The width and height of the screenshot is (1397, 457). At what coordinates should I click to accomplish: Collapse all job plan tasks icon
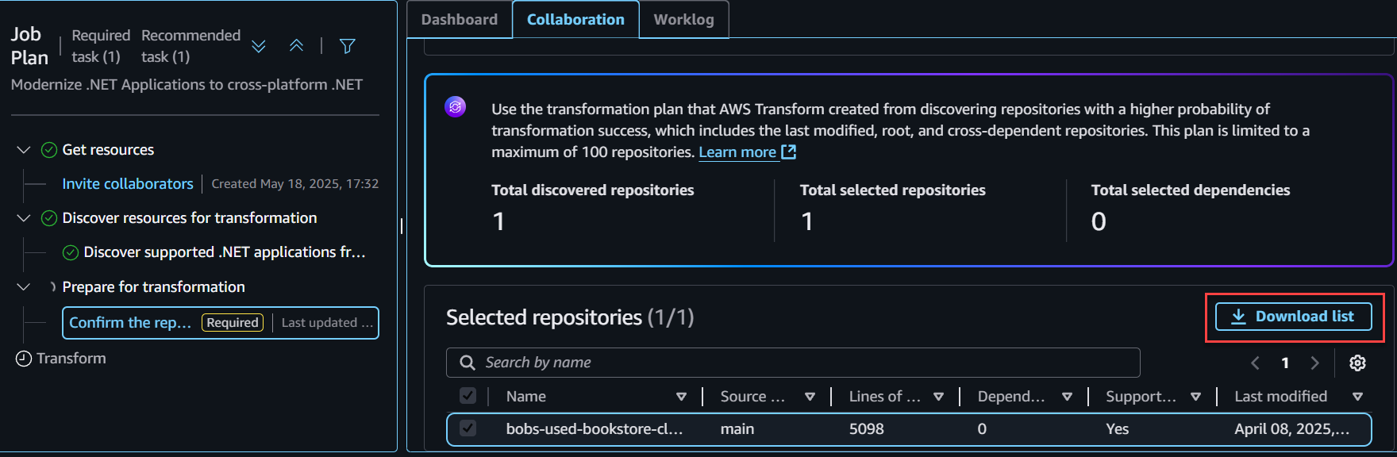[296, 46]
